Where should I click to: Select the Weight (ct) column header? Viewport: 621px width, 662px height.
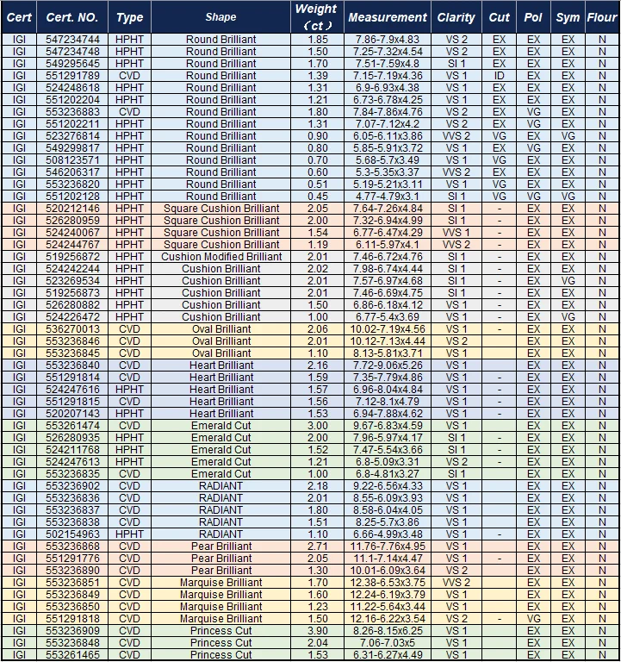[317, 17]
